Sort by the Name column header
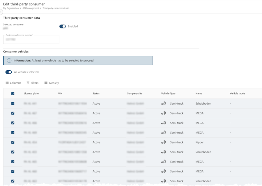This screenshot has height=186, width=262. (x=199, y=93)
